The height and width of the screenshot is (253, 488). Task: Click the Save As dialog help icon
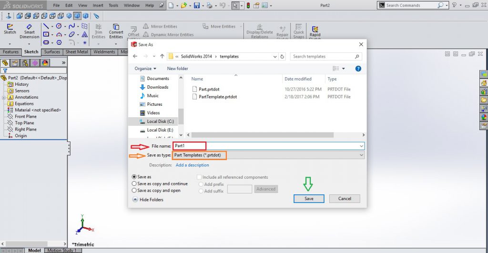(358, 69)
